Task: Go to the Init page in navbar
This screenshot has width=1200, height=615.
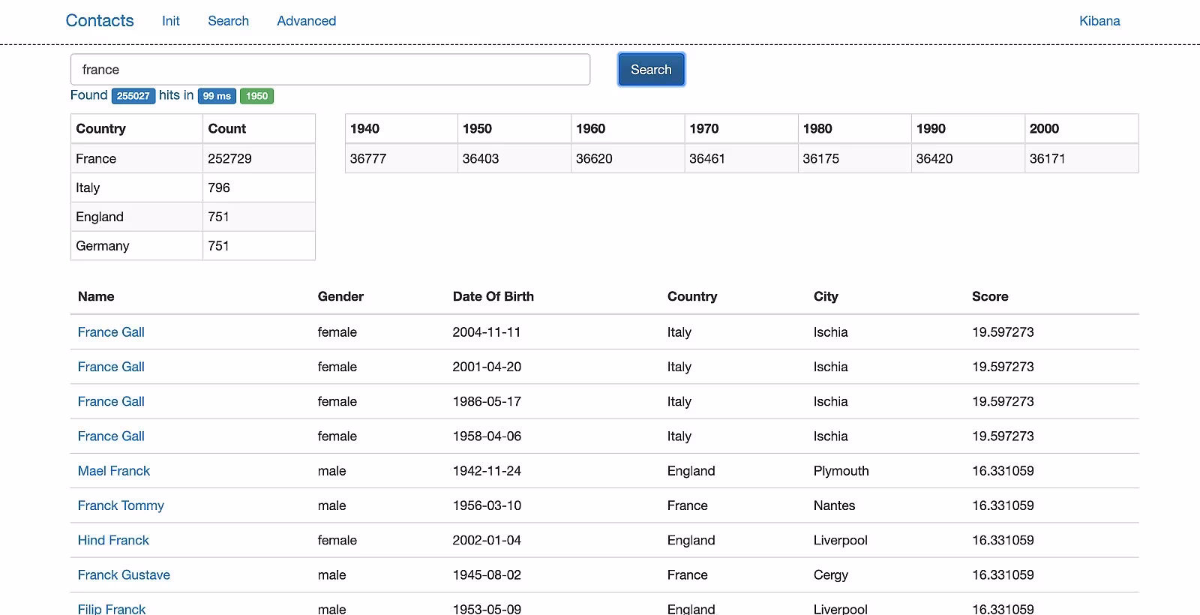Action: coord(170,21)
